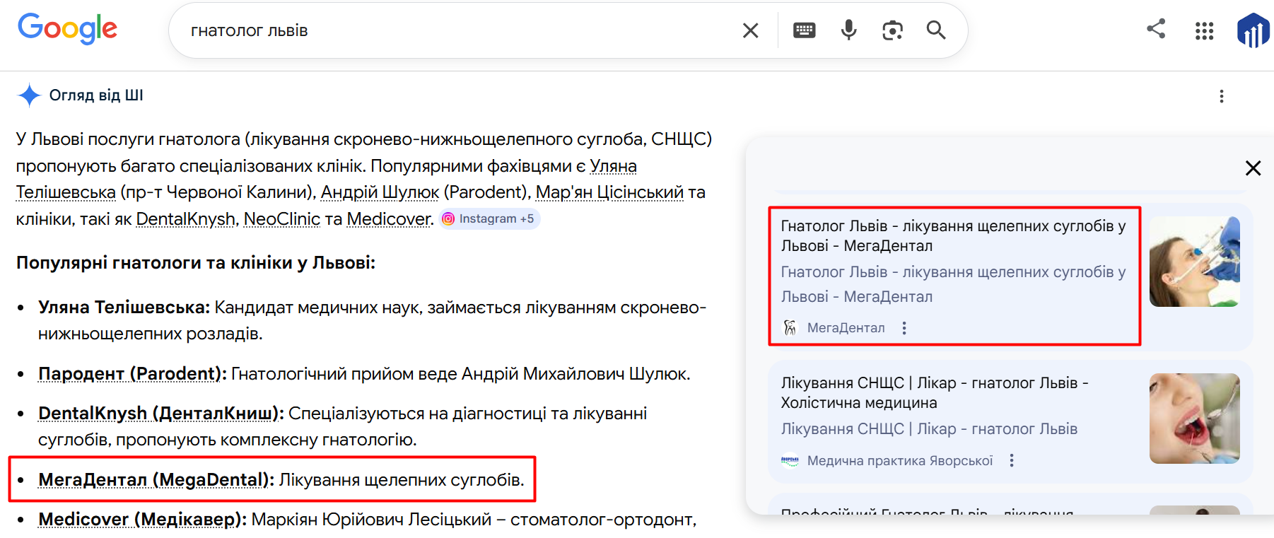Screen dimensions: 1274x538
Task: Click the Медична практика Яворської site label
Action: 900,461
